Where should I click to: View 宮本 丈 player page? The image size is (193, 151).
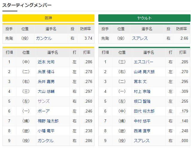(140, 81)
